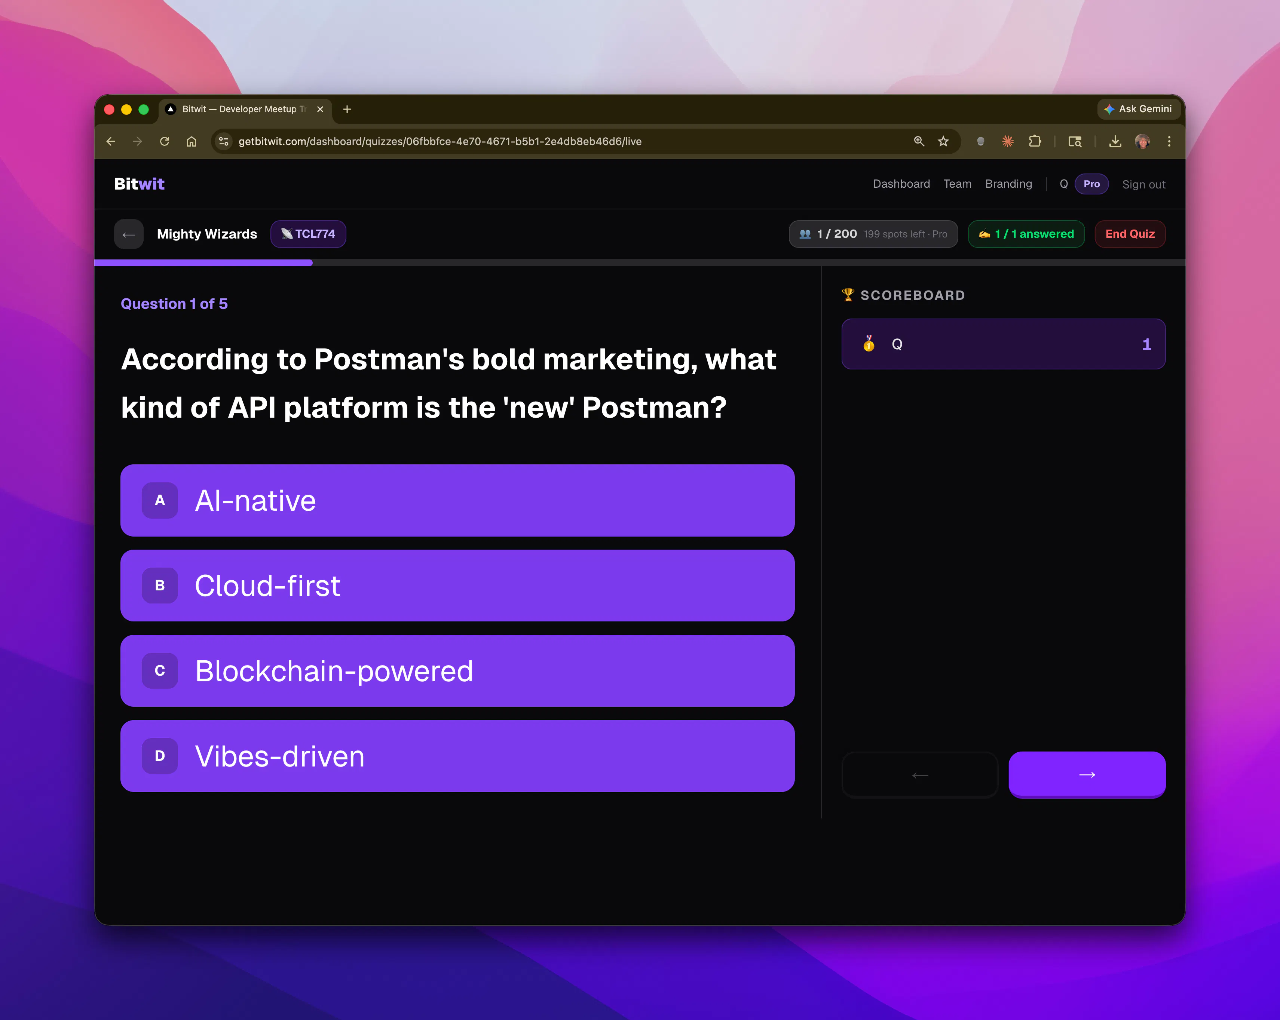Go to the Team page
1280x1020 pixels.
coord(957,184)
